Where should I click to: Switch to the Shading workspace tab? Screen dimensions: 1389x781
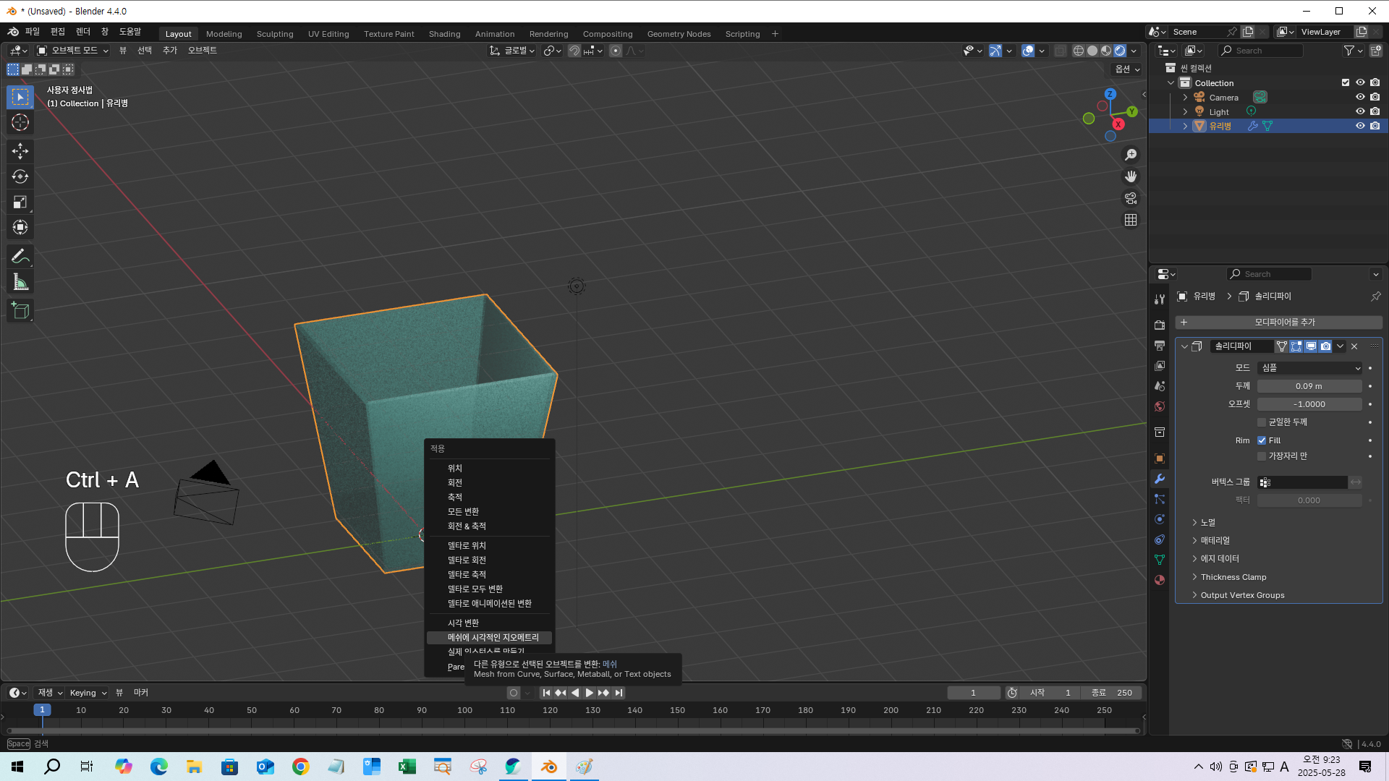click(444, 34)
